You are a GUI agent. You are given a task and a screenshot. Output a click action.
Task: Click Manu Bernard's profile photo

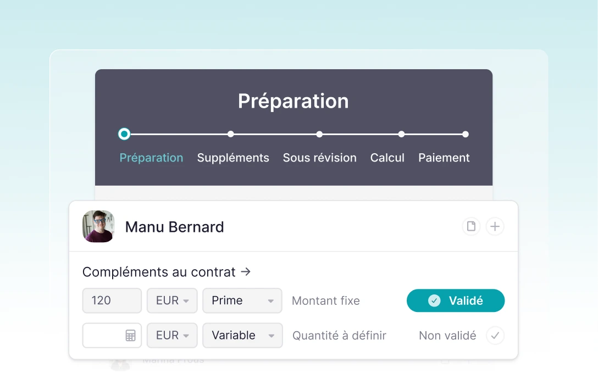click(98, 226)
